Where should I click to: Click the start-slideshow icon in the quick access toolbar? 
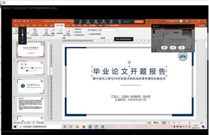click(28, 21)
